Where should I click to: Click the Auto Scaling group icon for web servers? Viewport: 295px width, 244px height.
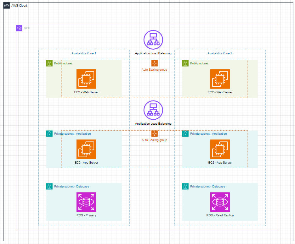pyautogui.click(x=155, y=63)
